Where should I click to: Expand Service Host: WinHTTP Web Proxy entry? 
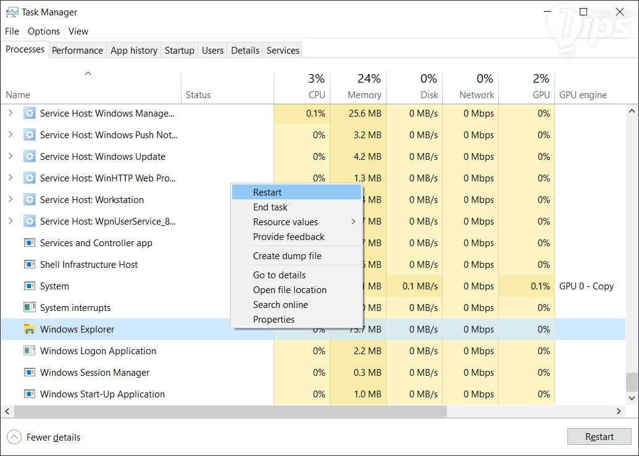(x=10, y=178)
